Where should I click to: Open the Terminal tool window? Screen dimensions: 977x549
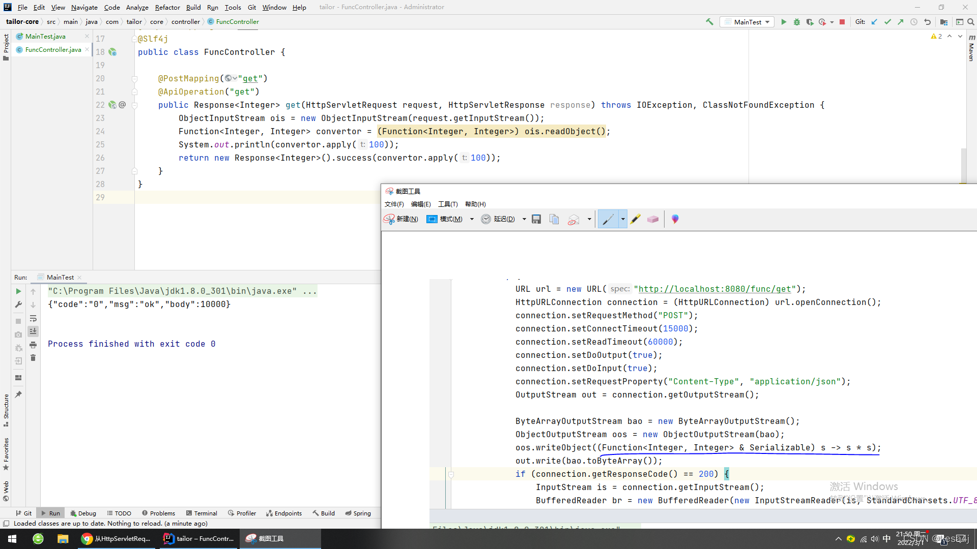point(202,513)
